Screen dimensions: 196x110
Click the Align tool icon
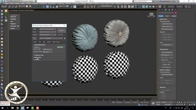118,7
